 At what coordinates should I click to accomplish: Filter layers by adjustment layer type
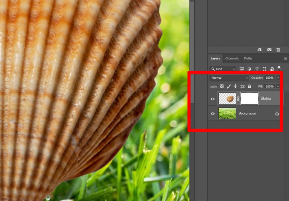pos(249,69)
